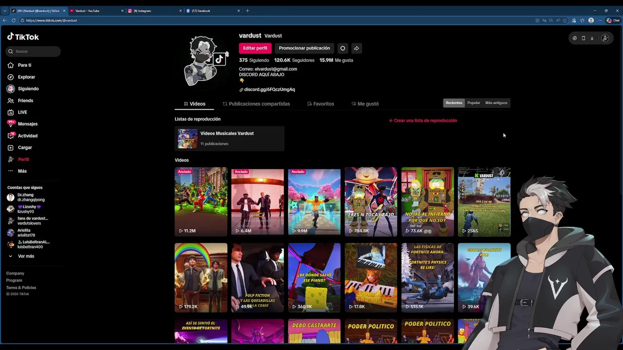Open the ¿De dónde salió ese piano? video
The image size is (623, 350).
point(314,278)
